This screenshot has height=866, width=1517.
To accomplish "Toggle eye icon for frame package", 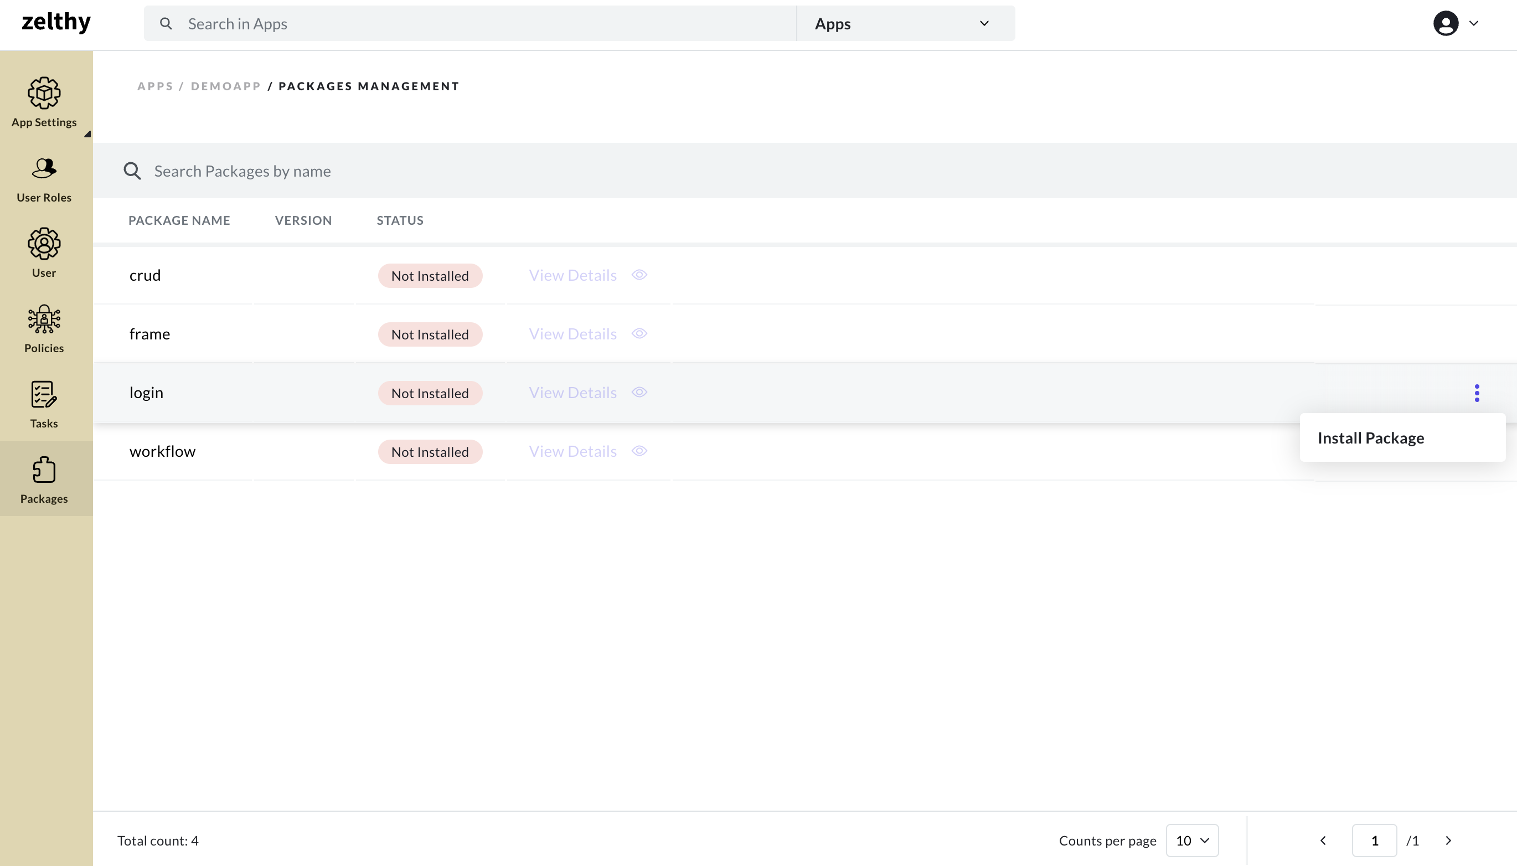I will 639,334.
